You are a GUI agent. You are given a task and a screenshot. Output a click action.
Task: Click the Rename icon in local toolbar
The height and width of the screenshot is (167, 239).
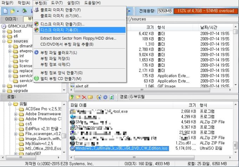click(90, 97)
